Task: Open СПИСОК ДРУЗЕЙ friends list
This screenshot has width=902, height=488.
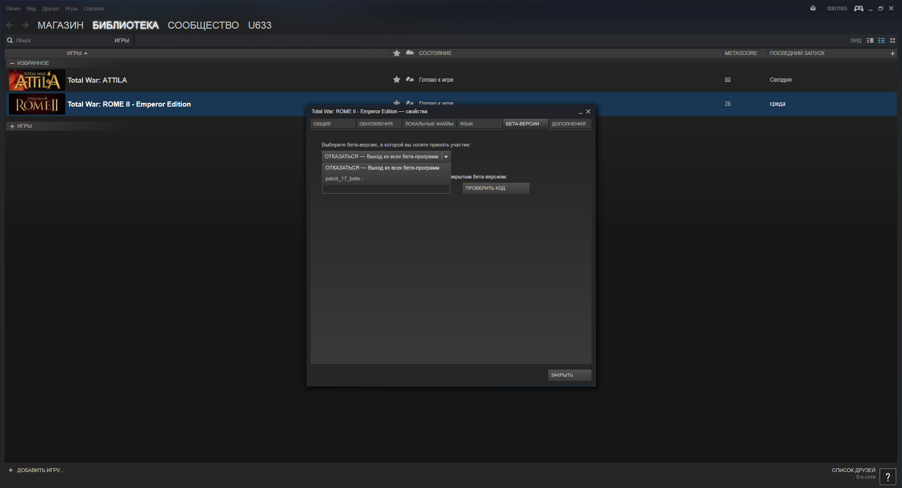Action: (x=854, y=471)
